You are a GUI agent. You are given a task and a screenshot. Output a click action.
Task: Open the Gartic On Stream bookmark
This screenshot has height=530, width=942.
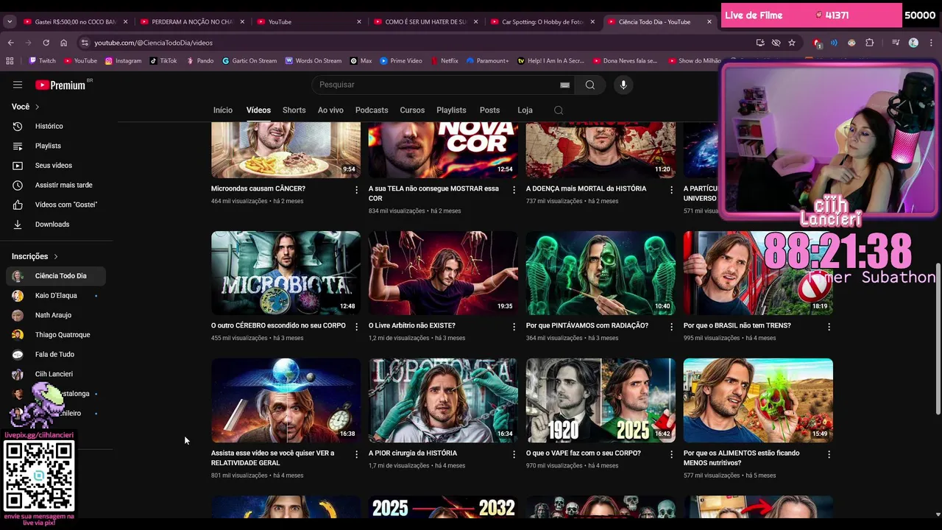coord(249,60)
